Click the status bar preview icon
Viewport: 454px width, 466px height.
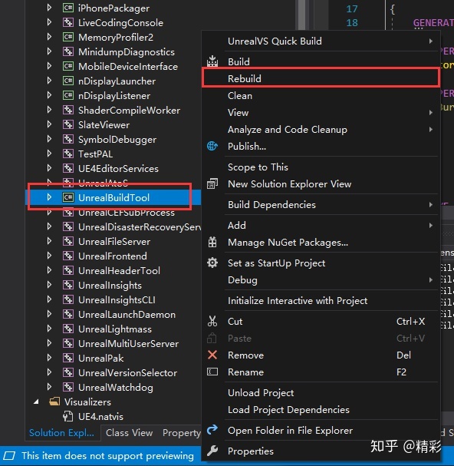point(9,455)
